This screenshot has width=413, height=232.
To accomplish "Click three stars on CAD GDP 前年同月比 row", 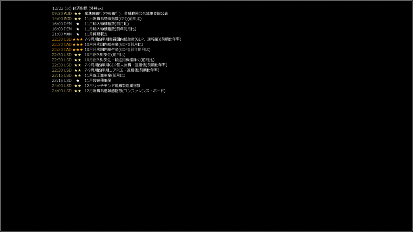I will tap(78, 50).
